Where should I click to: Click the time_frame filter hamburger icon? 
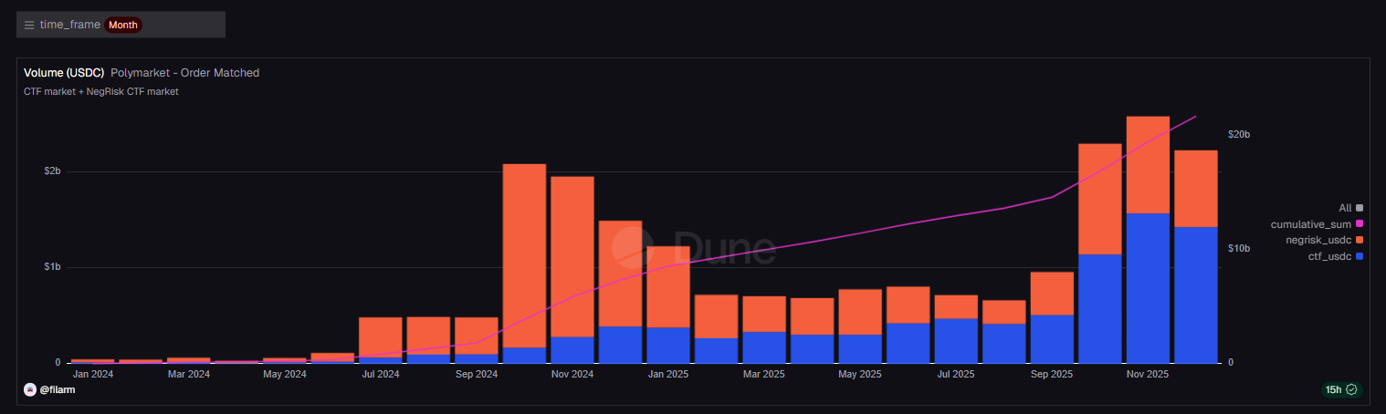[29, 25]
